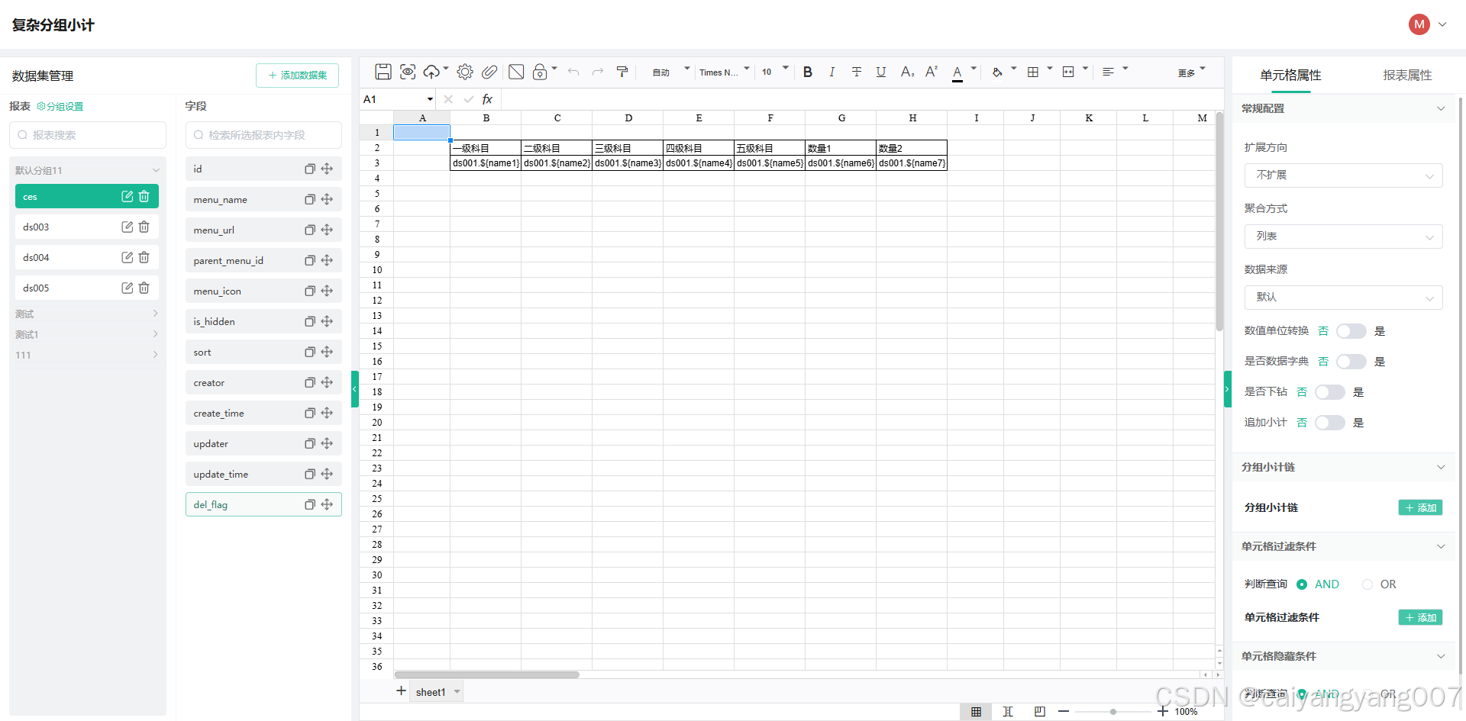Open the settings gear in the toolbar
1466x721 pixels.
pyautogui.click(x=465, y=72)
